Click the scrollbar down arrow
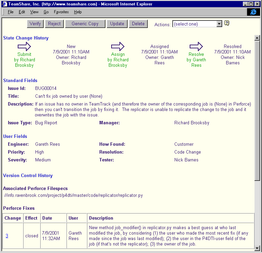The height and width of the screenshot is (253, 262). click(258, 248)
